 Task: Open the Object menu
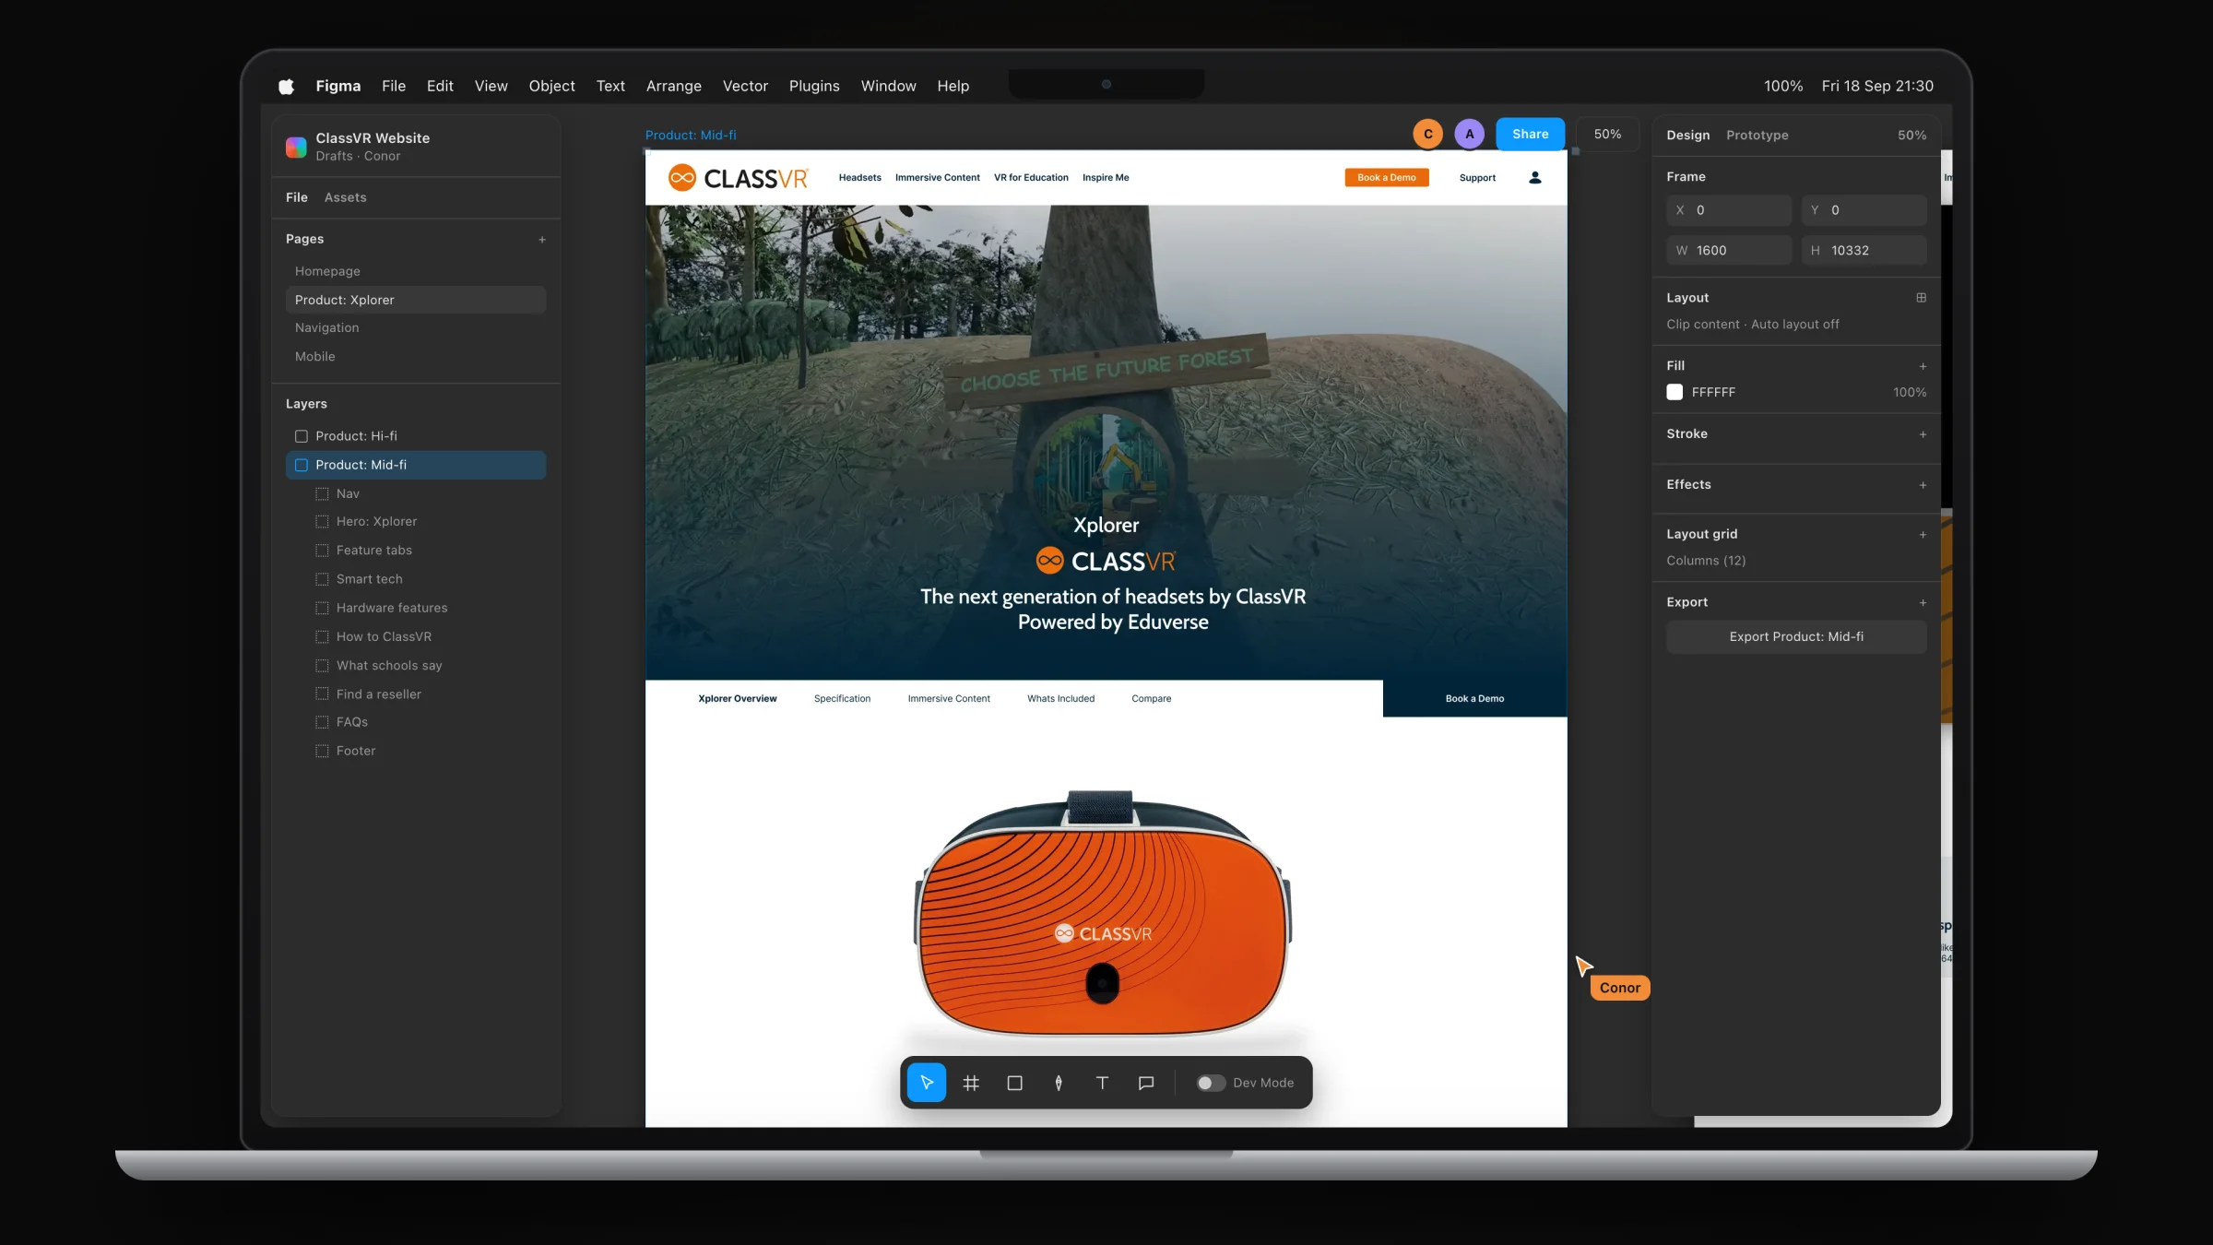pos(551,86)
